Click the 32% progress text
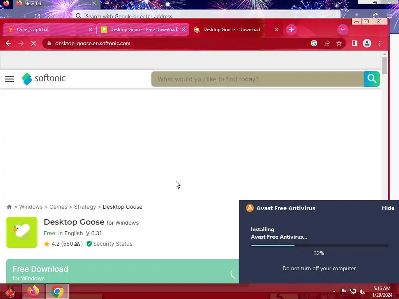 point(319,253)
